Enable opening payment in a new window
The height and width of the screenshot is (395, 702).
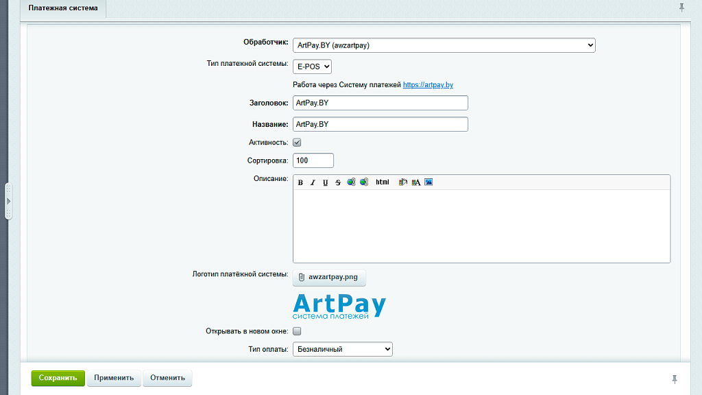click(x=296, y=331)
